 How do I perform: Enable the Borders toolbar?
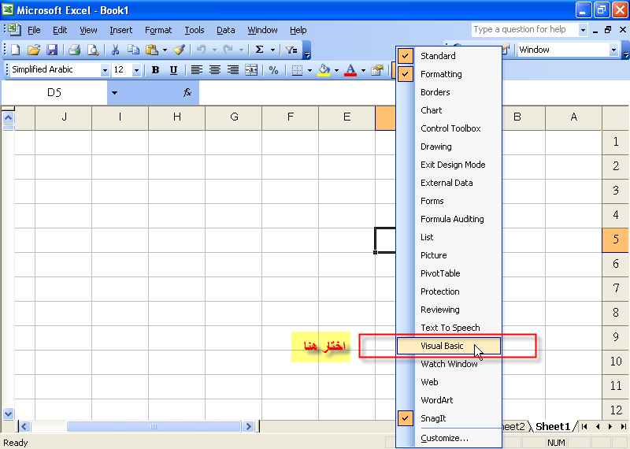[x=448, y=92]
